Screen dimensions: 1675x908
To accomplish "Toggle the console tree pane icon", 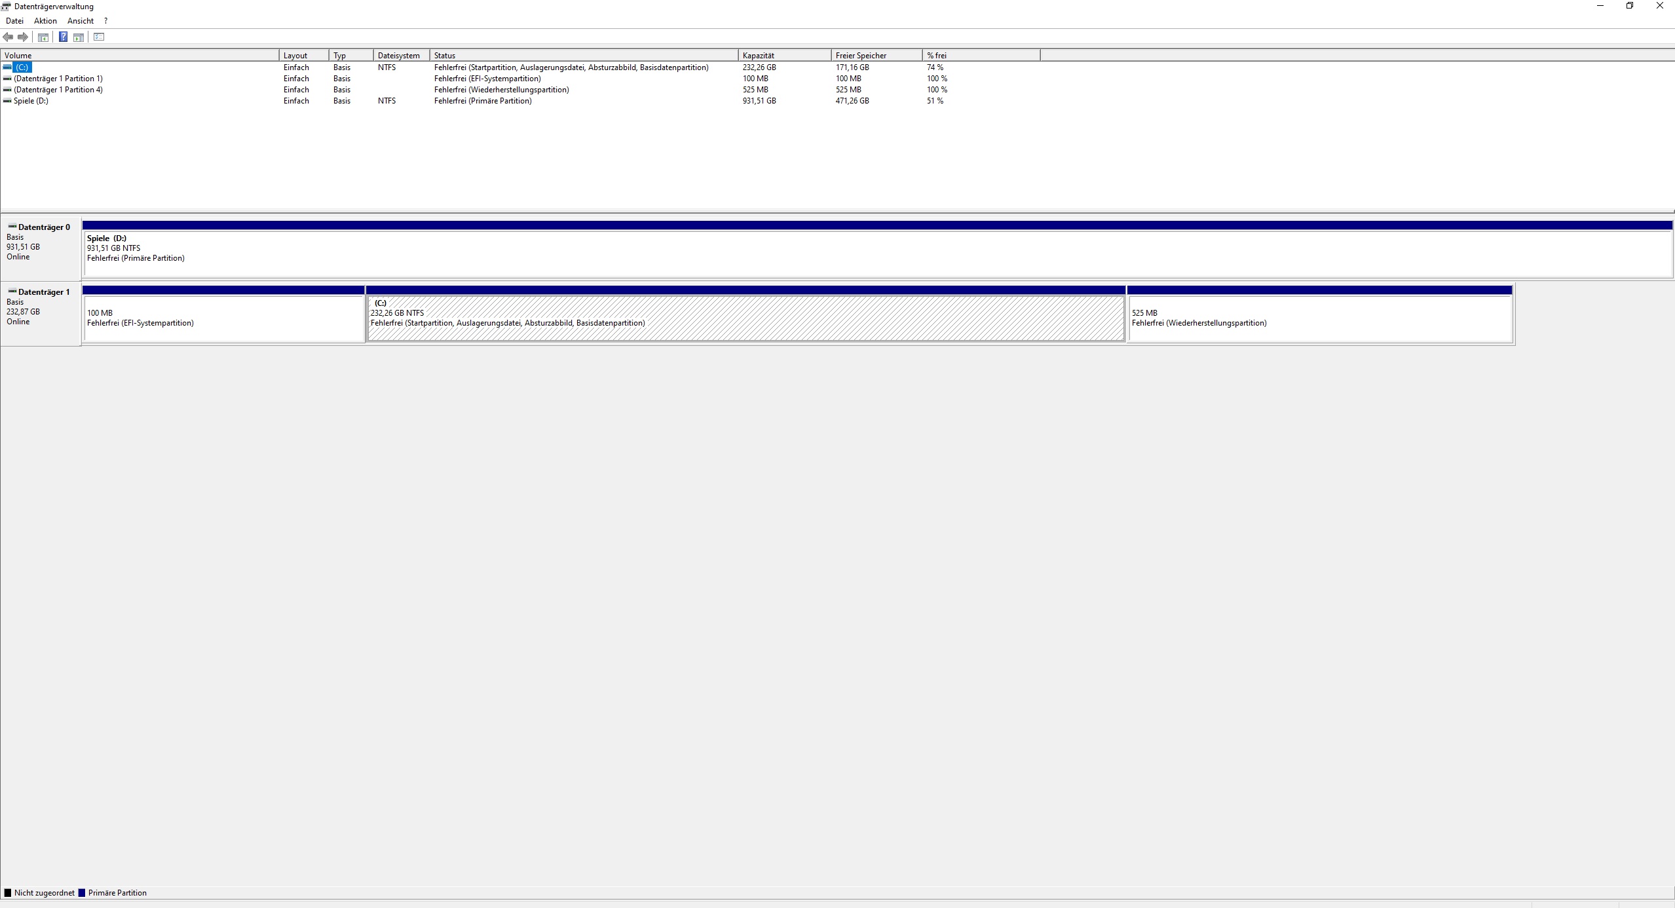I will tap(43, 37).
